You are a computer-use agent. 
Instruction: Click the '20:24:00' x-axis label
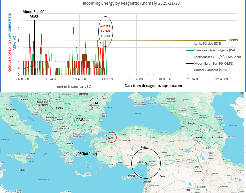(193, 79)
